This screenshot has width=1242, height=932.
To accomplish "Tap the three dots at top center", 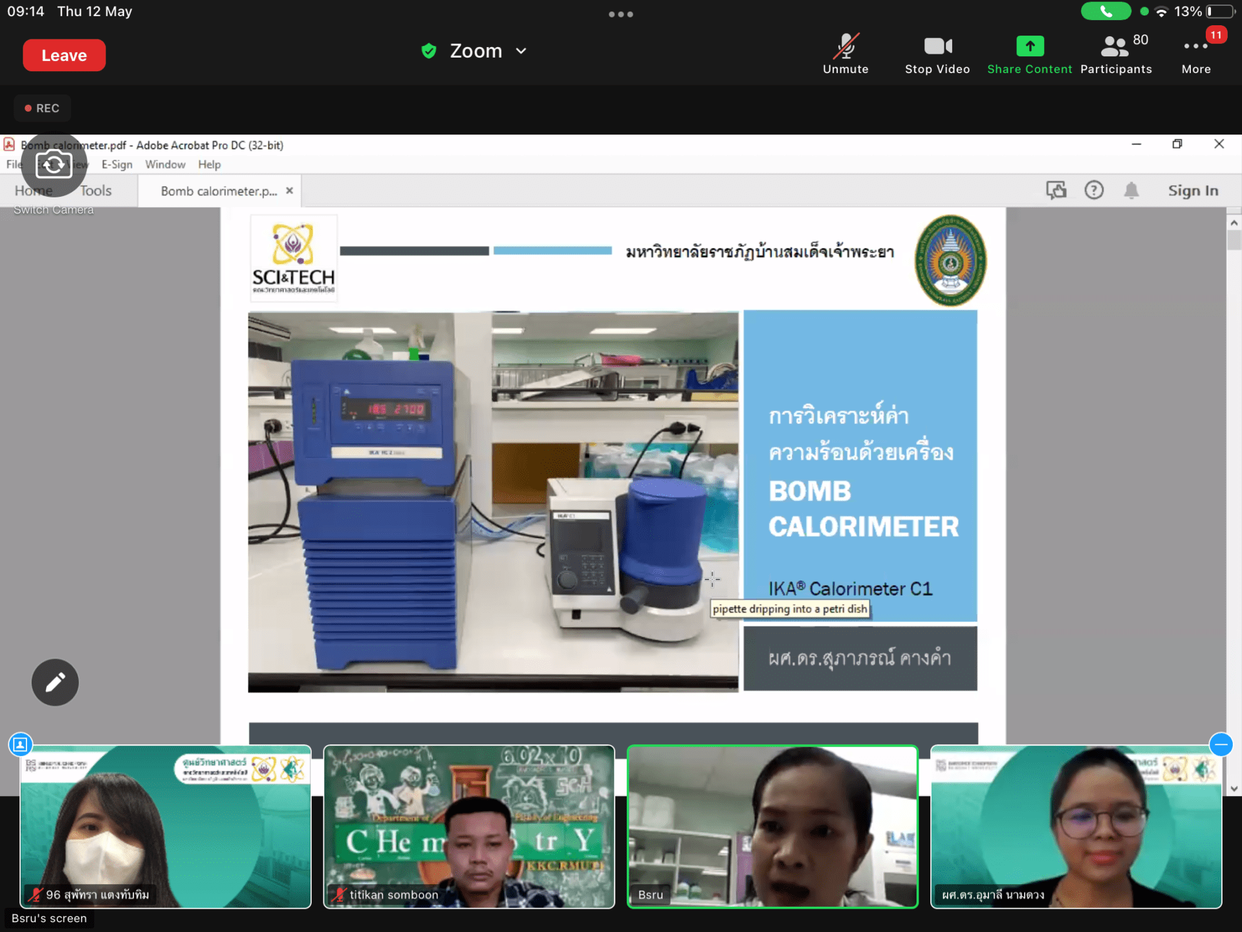I will [x=620, y=14].
